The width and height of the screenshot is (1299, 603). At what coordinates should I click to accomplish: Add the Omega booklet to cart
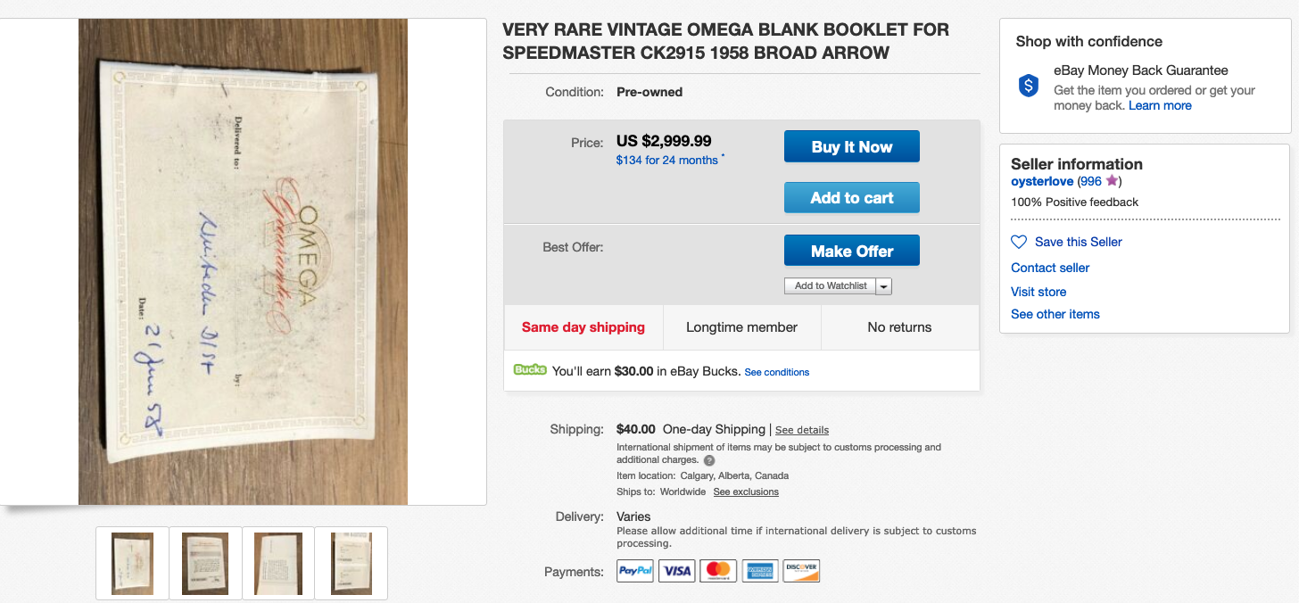[x=851, y=198]
